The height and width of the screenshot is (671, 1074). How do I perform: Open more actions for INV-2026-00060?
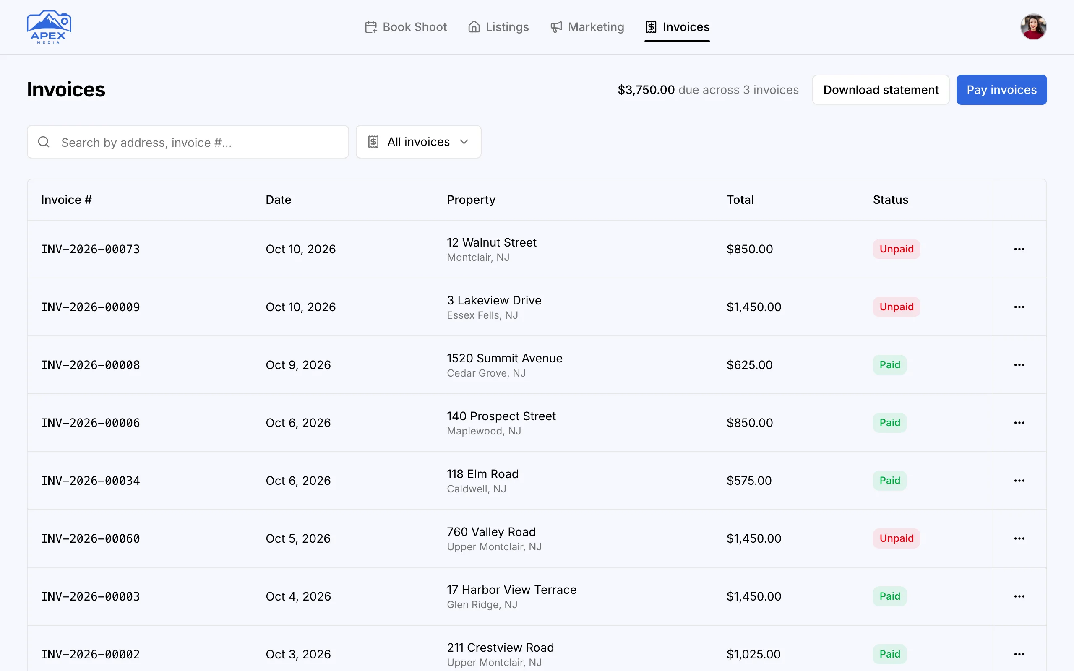1019,538
